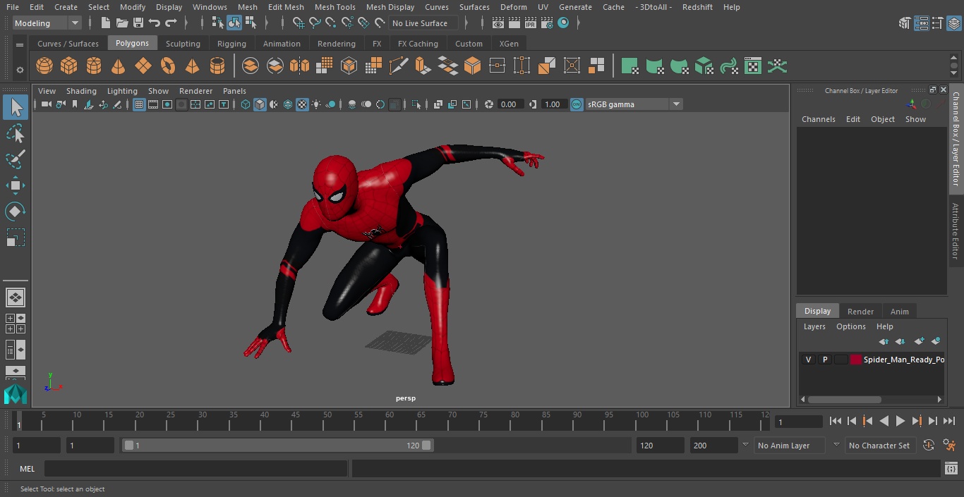Click the Play forwards button
964x497 pixels.
900,421
